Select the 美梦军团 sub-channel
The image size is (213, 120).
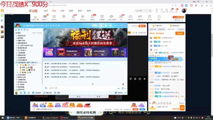pyautogui.click(x=20, y=38)
